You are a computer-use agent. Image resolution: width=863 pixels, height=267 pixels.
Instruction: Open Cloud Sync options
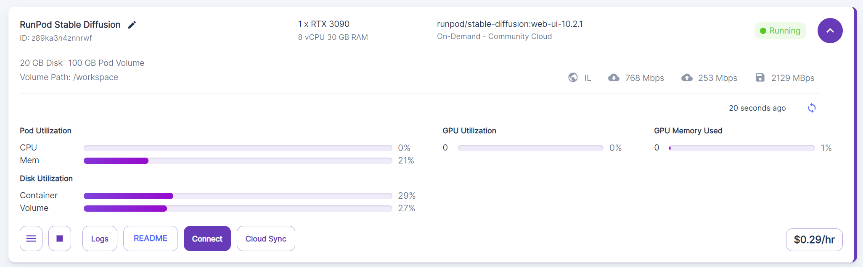click(266, 238)
